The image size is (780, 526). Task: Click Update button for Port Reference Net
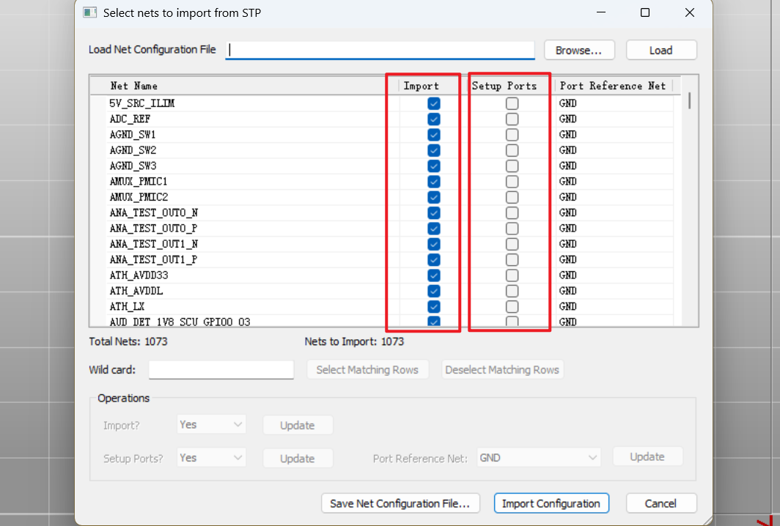648,457
